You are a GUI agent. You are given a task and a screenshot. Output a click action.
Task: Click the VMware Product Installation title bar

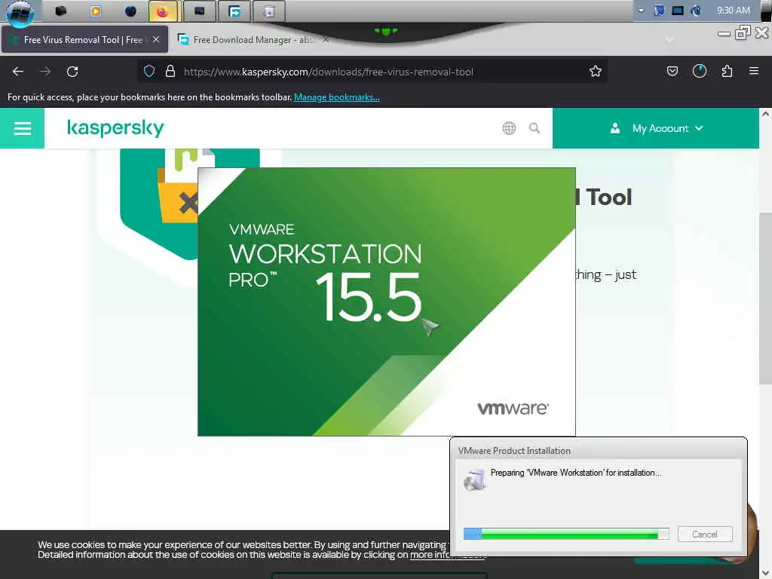point(598,451)
